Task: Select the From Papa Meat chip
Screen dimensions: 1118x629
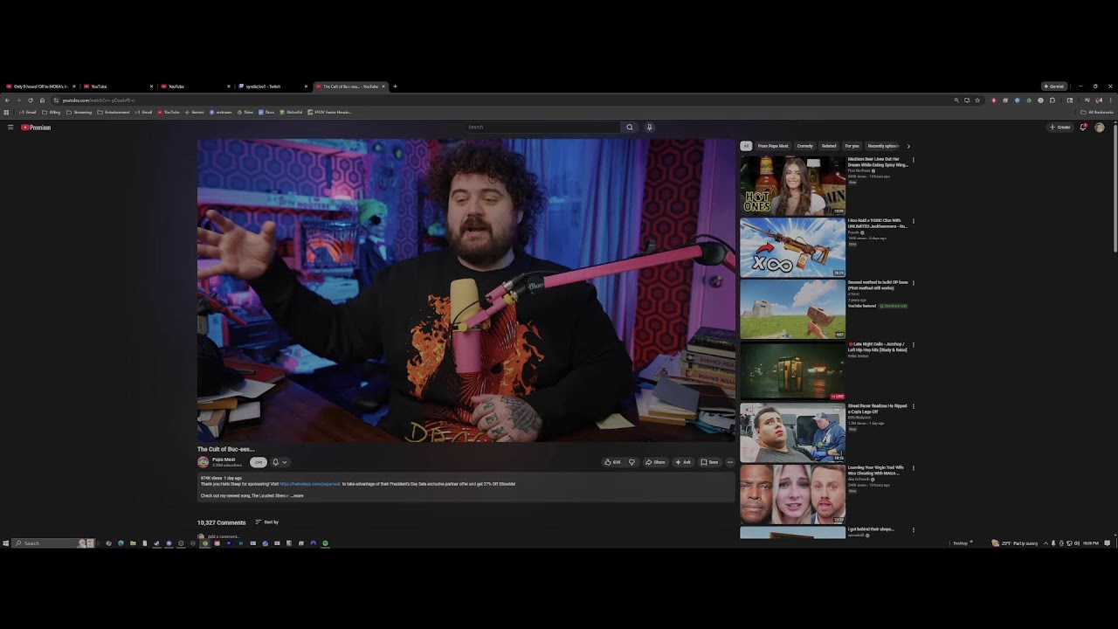Action: [x=773, y=146]
